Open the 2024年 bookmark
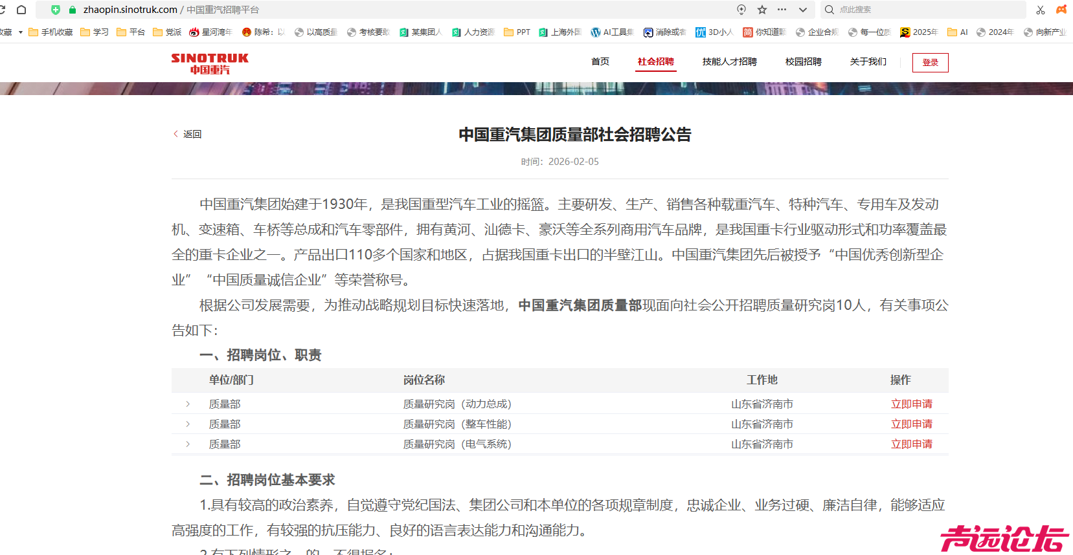This screenshot has height=555, width=1073. pyautogui.click(x=995, y=32)
